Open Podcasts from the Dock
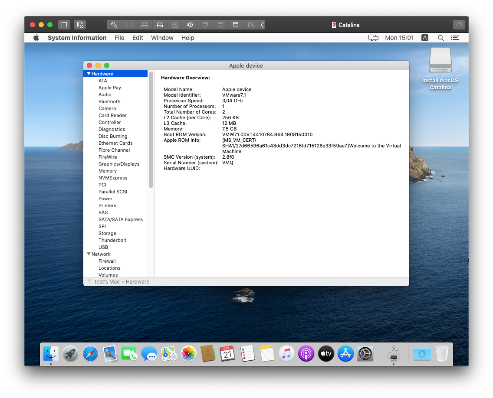The image size is (493, 398). pyautogui.click(x=306, y=354)
